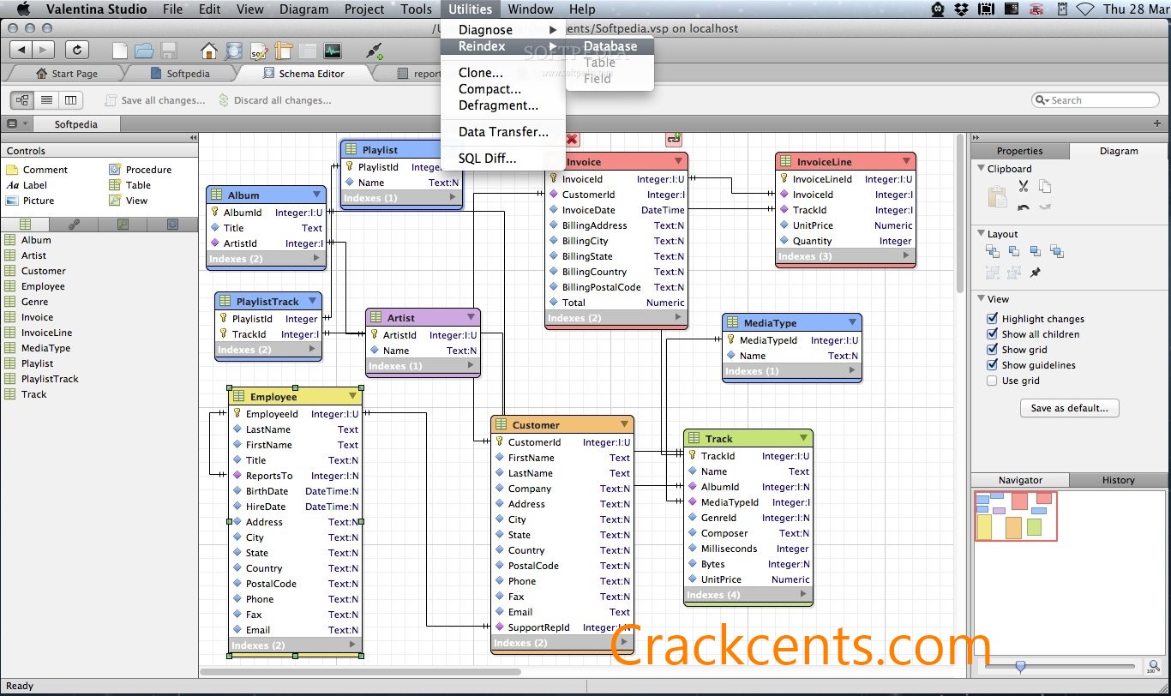Click the Copy icon in Clipboard
The image size is (1171, 696).
click(x=1044, y=186)
